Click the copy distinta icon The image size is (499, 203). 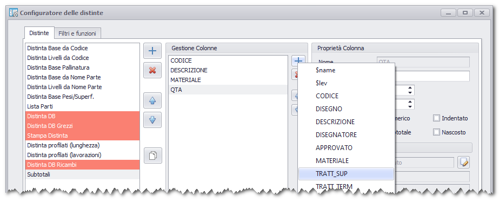pos(152,155)
